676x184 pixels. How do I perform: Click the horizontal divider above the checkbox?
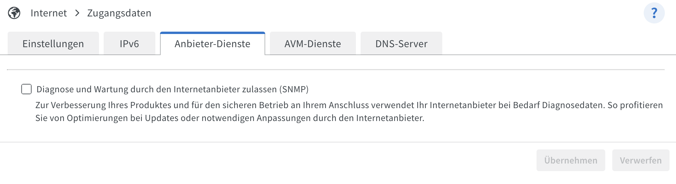pos(336,70)
